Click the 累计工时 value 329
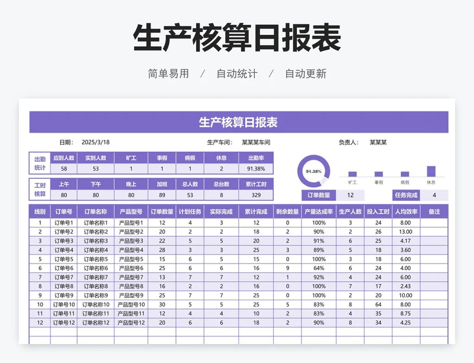This screenshot has height=363, width=474. pyautogui.click(x=256, y=195)
